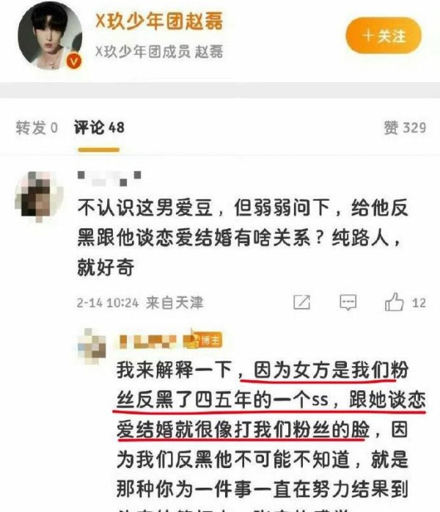440x512 pixels.
Task: Open the X玖少年团赵磊 username link
Action: pos(159,21)
